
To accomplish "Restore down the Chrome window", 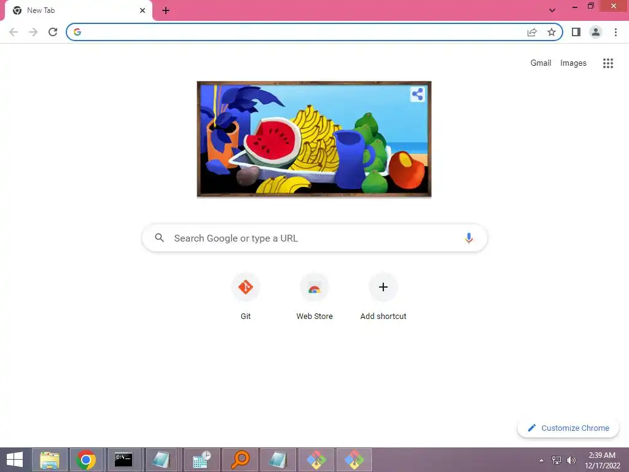I will pos(590,6).
